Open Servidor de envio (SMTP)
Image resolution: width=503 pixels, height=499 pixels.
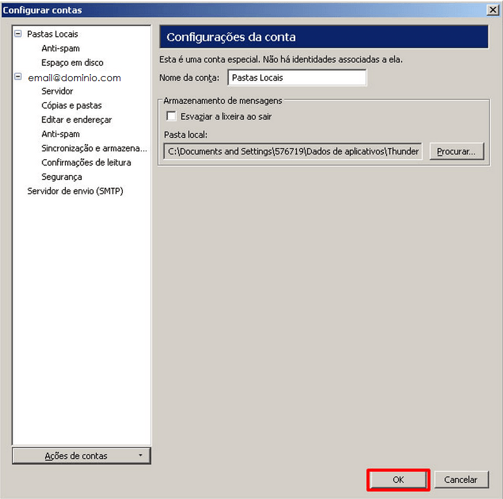tap(75, 191)
